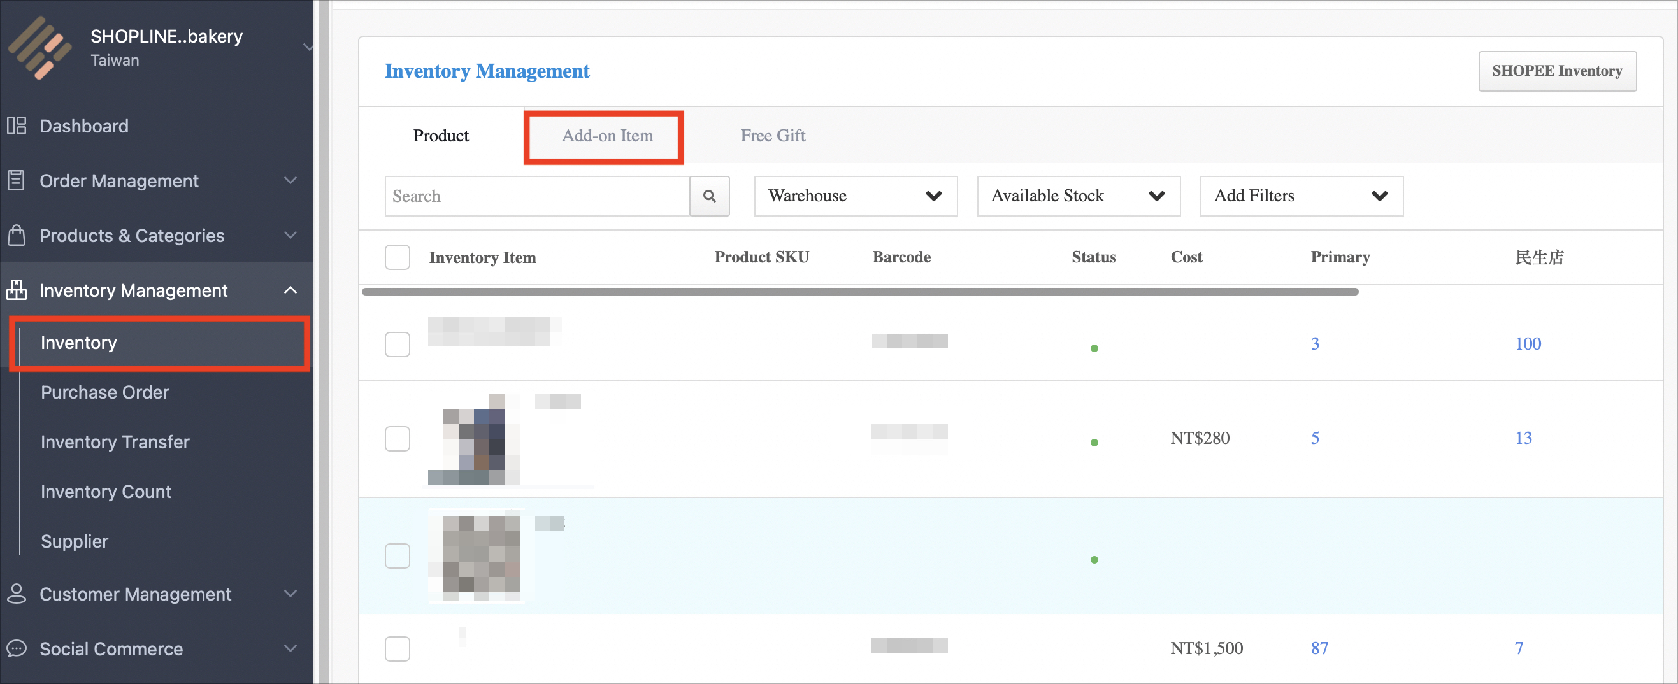
Task: Expand Customer Management chevron
Action: [290, 594]
